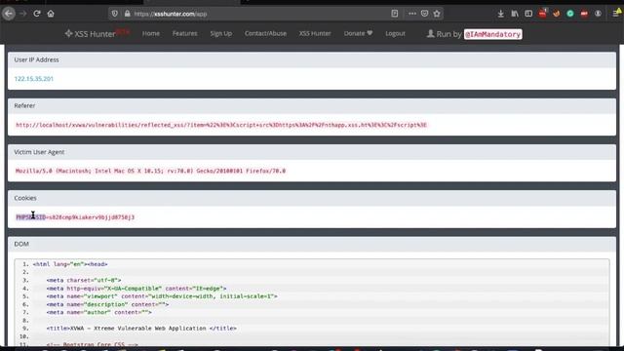Click the XSS Hunter logo
Viewport: 624px width, 351px height.
point(97,34)
